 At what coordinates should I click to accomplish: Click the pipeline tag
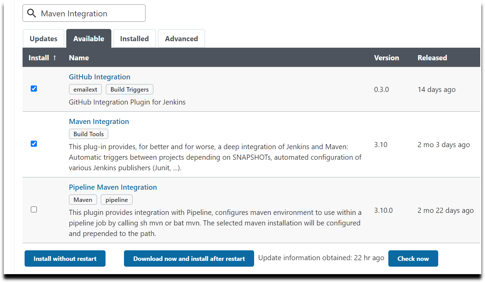click(116, 200)
